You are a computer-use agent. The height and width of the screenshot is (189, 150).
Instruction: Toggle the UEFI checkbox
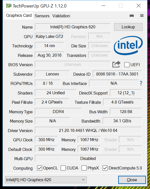click(127, 65)
